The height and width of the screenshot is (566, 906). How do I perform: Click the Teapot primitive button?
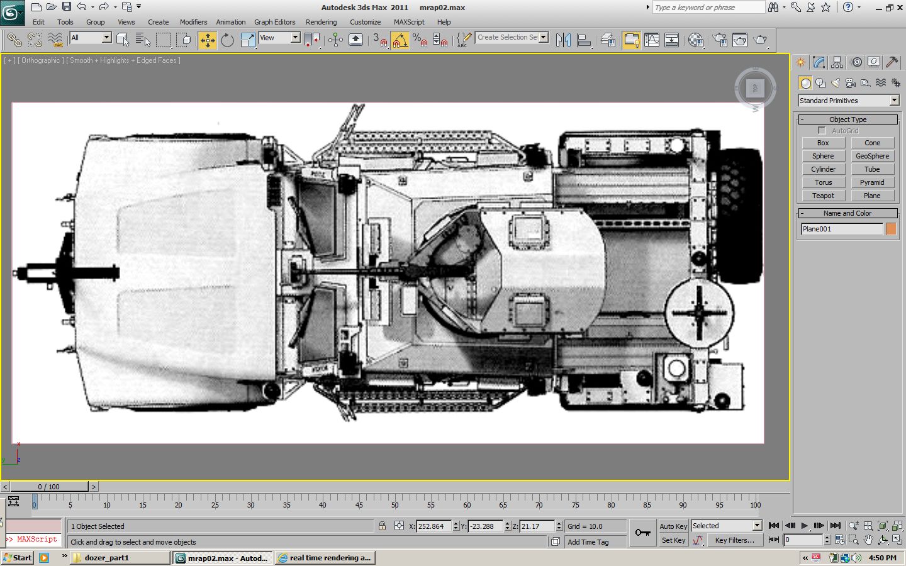823,196
